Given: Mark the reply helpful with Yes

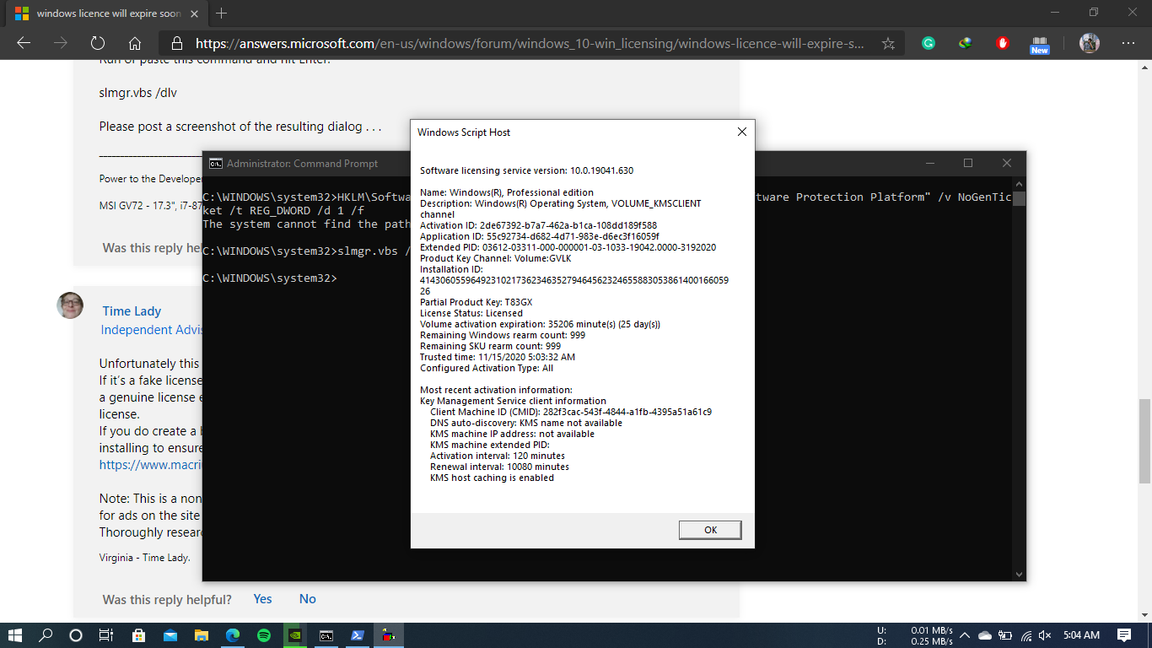Looking at the screenshot, I should [x=262, y=598].
